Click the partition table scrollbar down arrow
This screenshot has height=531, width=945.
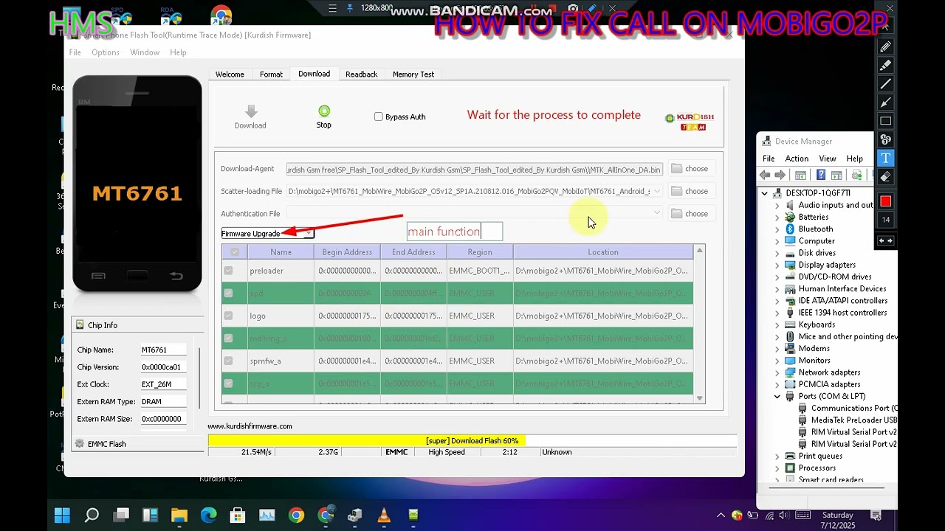point(700,398)
